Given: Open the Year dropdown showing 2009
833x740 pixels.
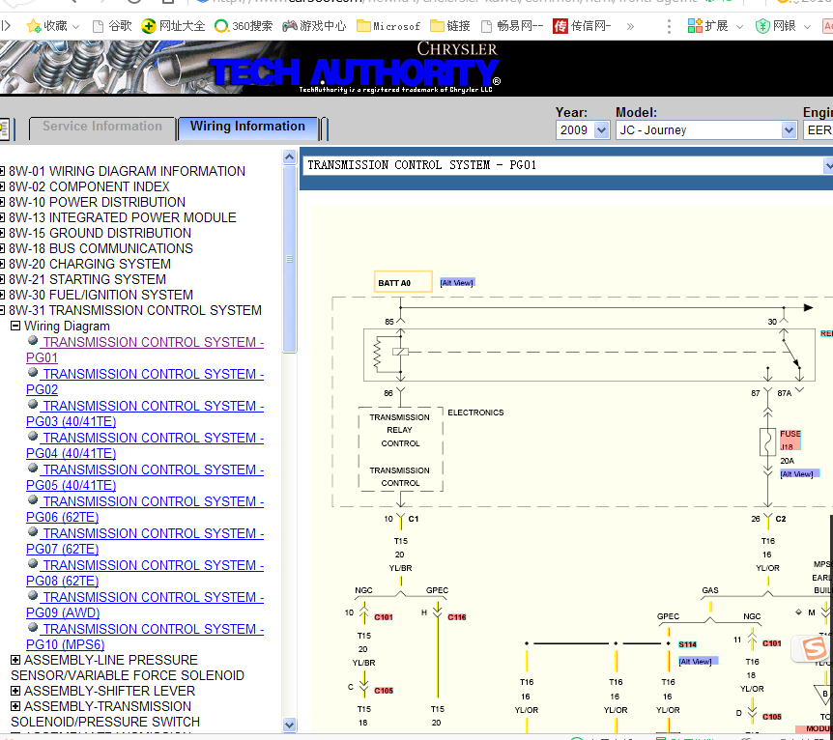Looking at the screenshot, I should [x=583, y=130].
